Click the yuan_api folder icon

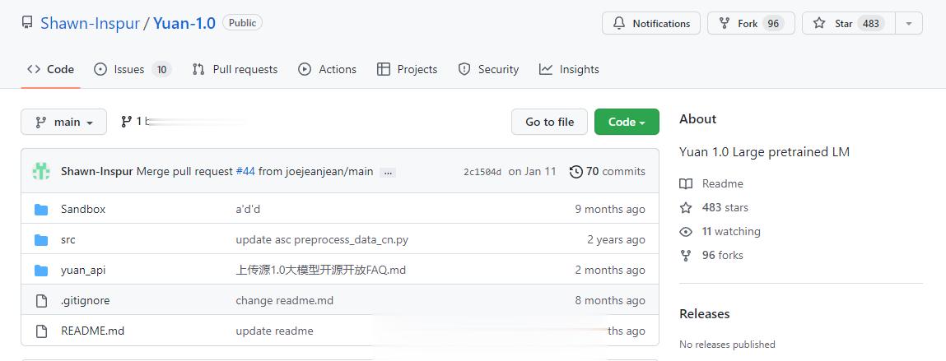point(41,270)
